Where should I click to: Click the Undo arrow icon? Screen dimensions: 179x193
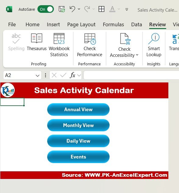point(72,9)
